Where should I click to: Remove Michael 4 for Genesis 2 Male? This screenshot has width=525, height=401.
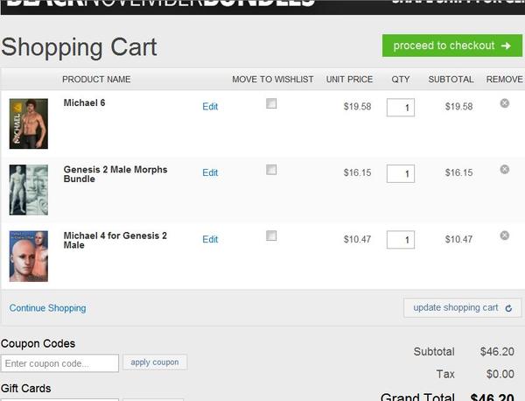[x=505, y=236]
